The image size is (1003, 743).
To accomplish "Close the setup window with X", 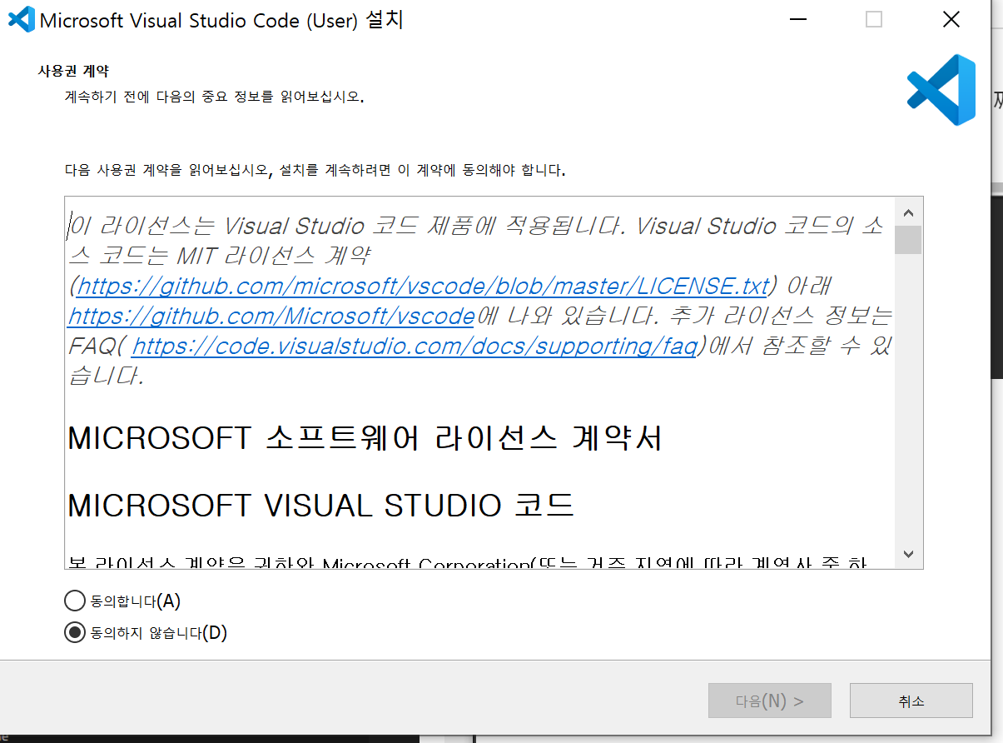I will click(951, 19).
